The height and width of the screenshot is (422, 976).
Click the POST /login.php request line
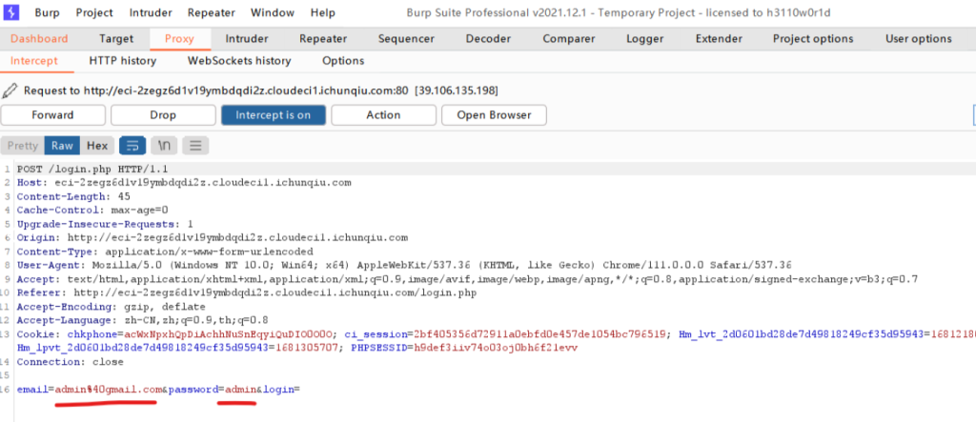[92, 170]
